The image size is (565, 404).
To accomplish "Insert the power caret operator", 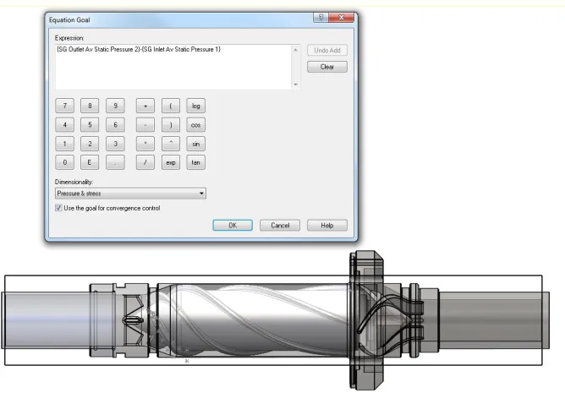I will 171,144.
